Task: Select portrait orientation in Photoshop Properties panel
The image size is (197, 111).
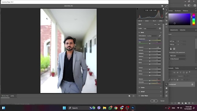Action: (x=171, y=49)
